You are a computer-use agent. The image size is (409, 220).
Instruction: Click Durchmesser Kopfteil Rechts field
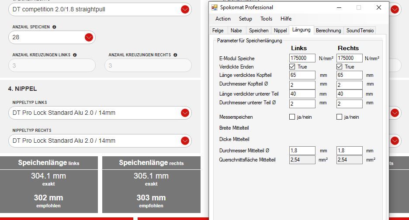350,85
